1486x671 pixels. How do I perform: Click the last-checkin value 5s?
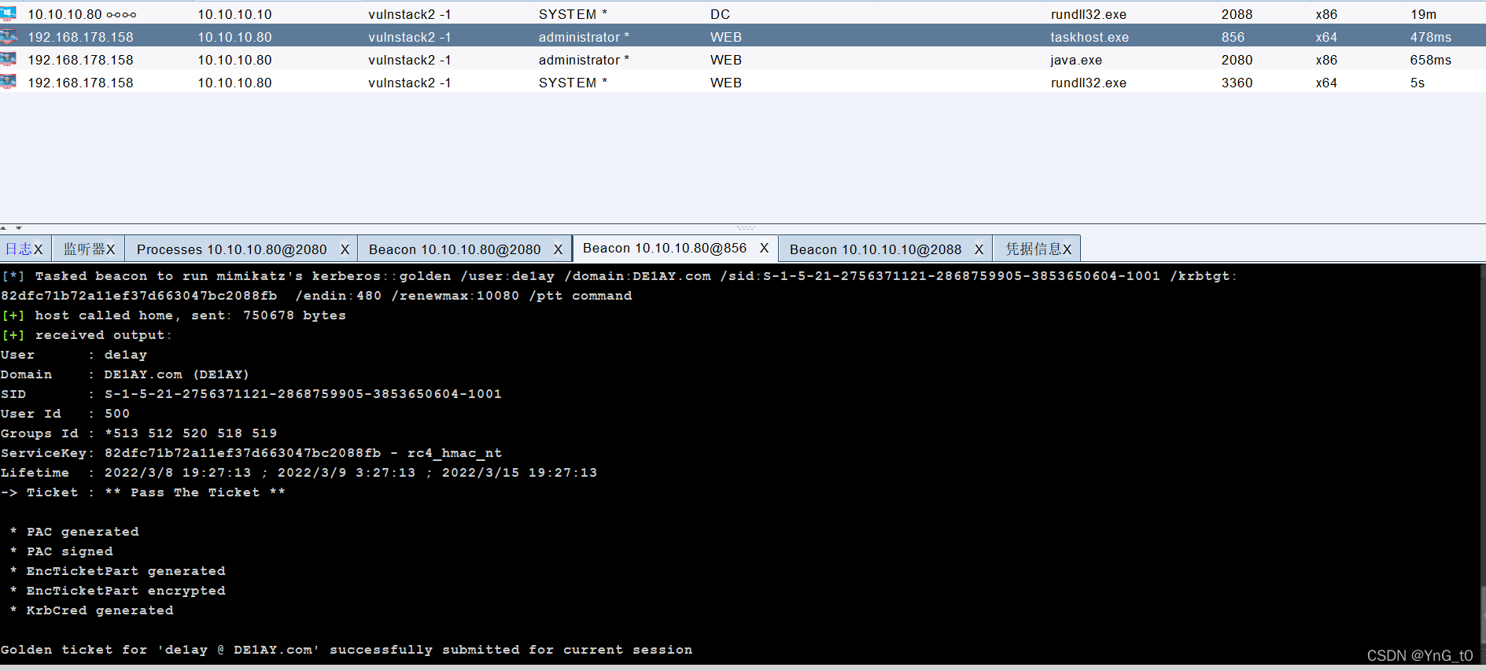pyautogui.click(x=1418, y=83)
